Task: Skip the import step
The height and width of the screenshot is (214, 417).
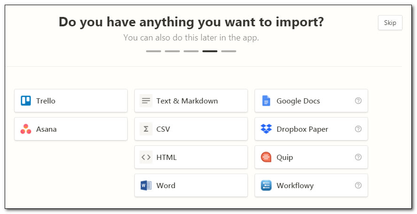Action: click(x=390, y=23)
